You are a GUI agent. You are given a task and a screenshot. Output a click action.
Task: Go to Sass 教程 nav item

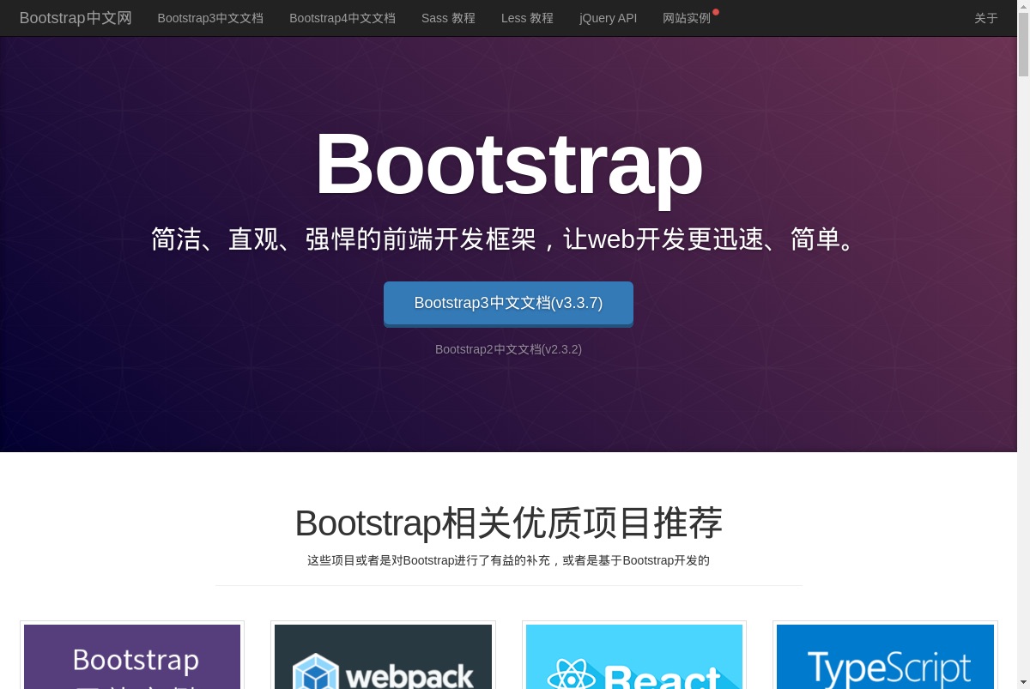pos(448,18)
